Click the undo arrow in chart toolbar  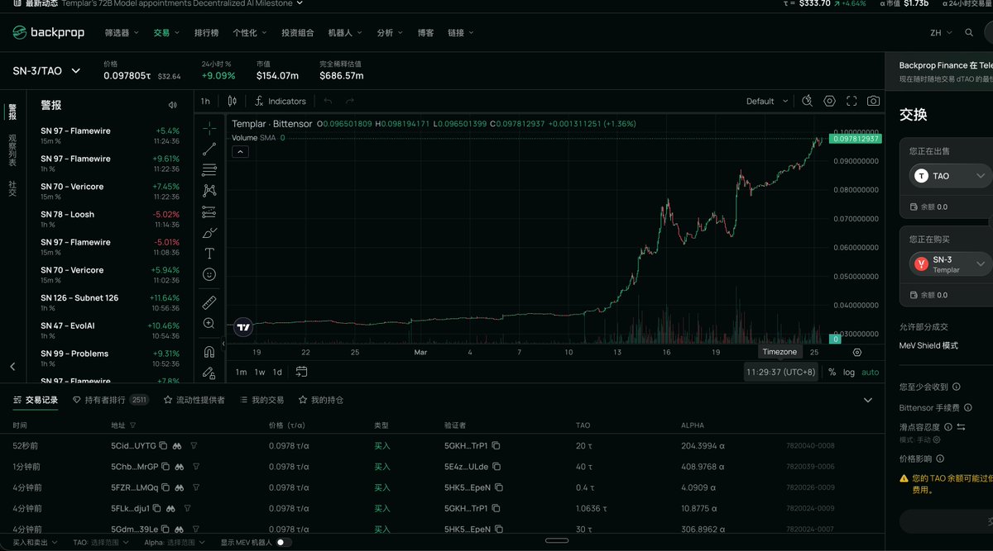tap(328, 101)
